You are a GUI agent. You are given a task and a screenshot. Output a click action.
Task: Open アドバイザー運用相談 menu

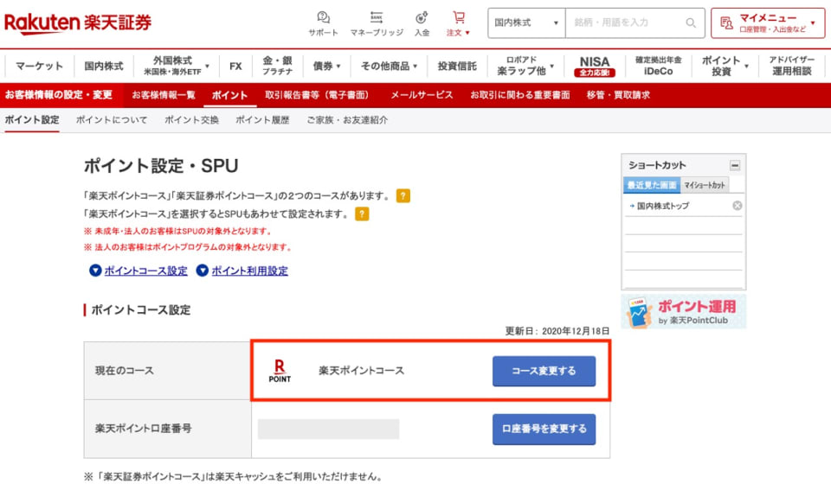coord(792,66)
